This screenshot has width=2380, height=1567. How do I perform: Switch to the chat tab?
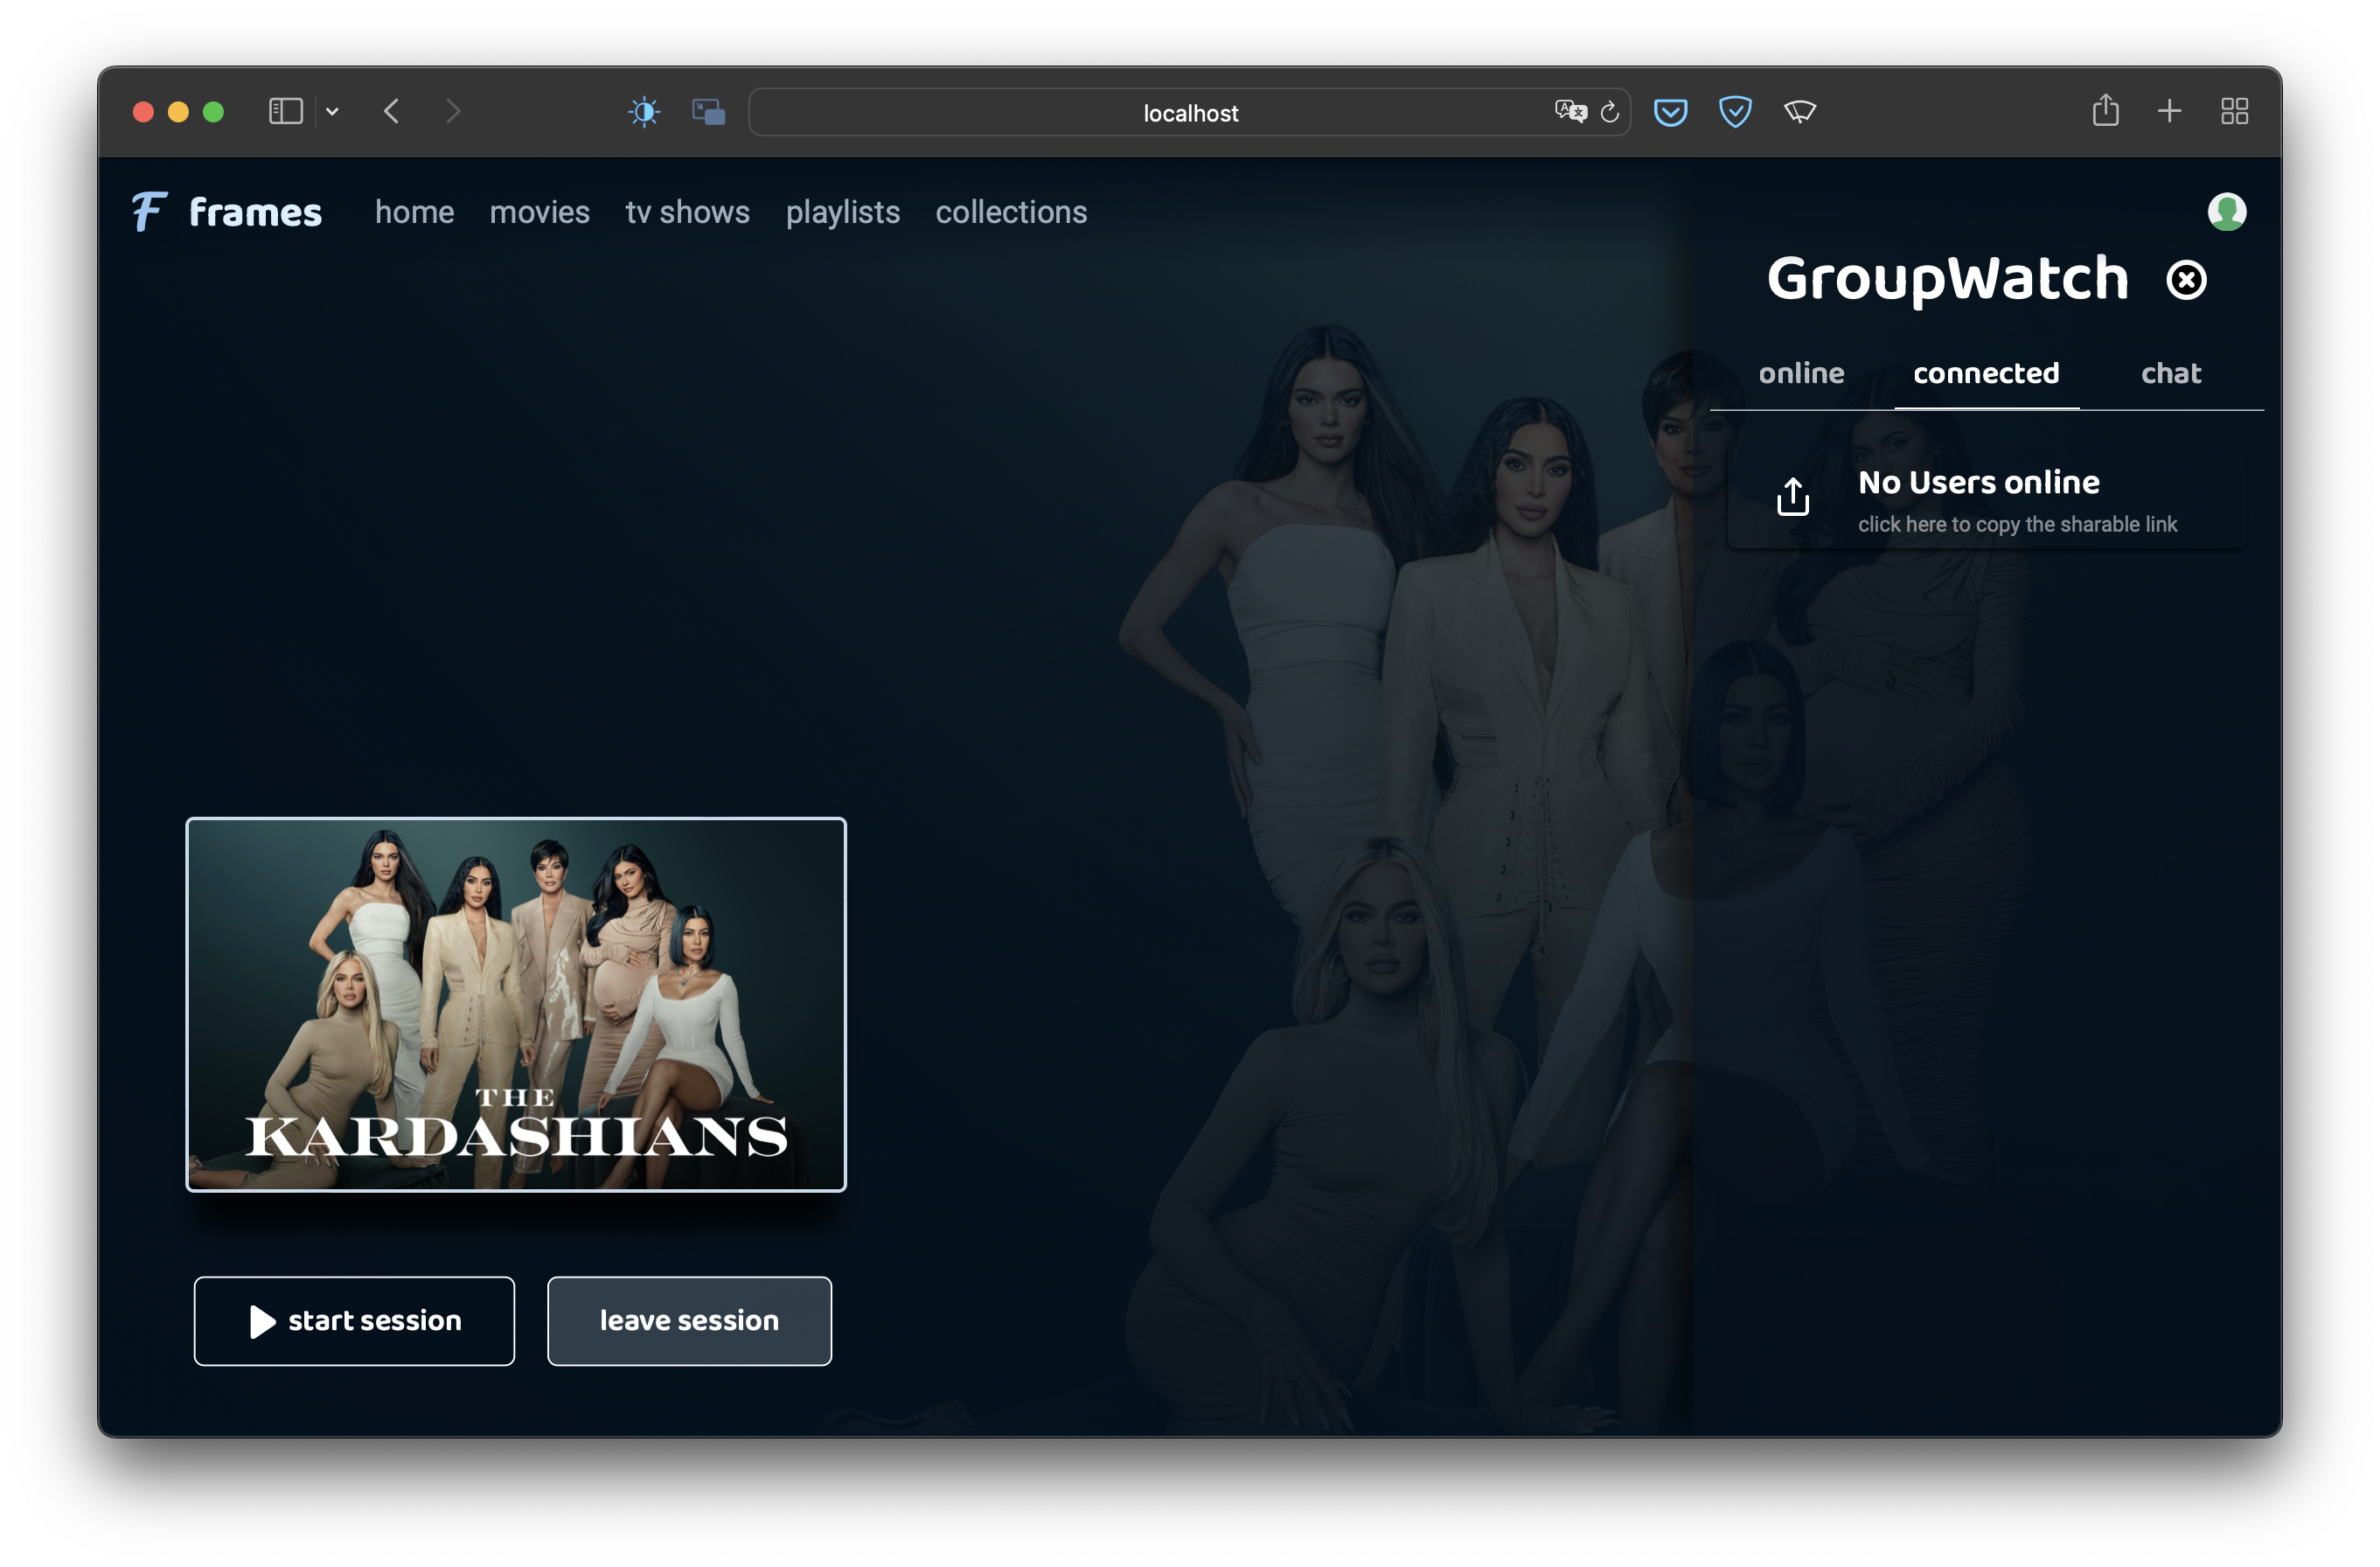(2170, 374)
